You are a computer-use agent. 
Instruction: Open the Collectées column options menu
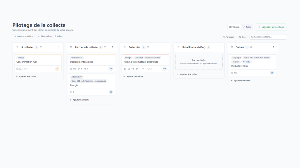(x=166, y=47)
